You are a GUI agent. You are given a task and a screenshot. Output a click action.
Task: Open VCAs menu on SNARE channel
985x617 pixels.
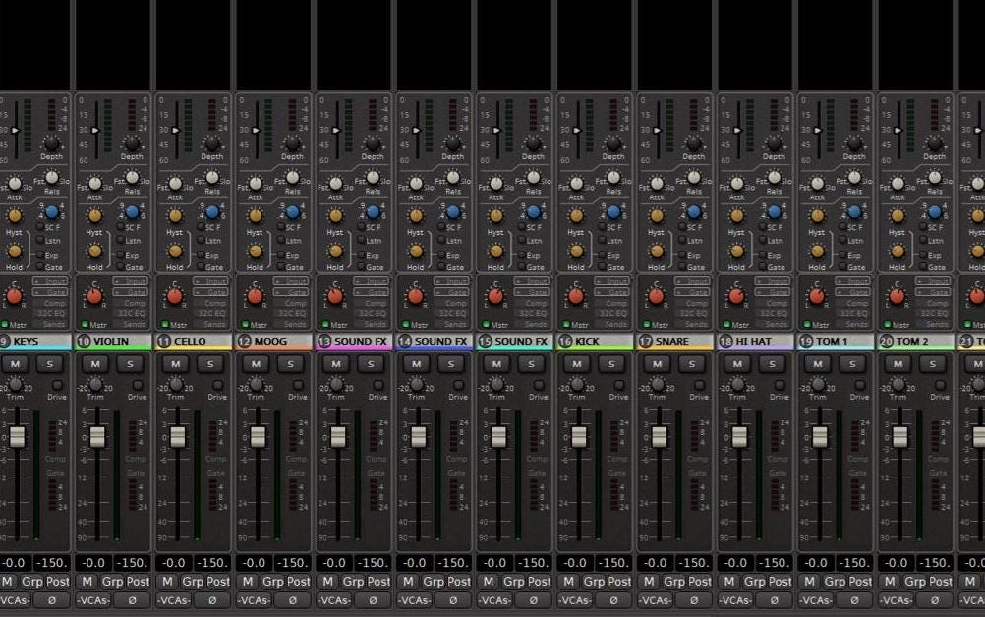(x=656, y=600)
